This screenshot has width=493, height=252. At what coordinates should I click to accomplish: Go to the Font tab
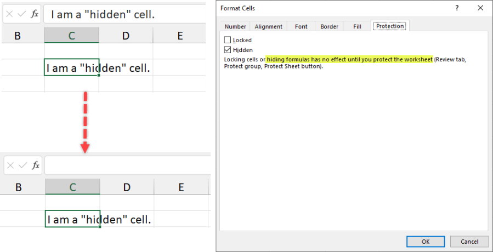pyautogui.click(x=301, y=26)
